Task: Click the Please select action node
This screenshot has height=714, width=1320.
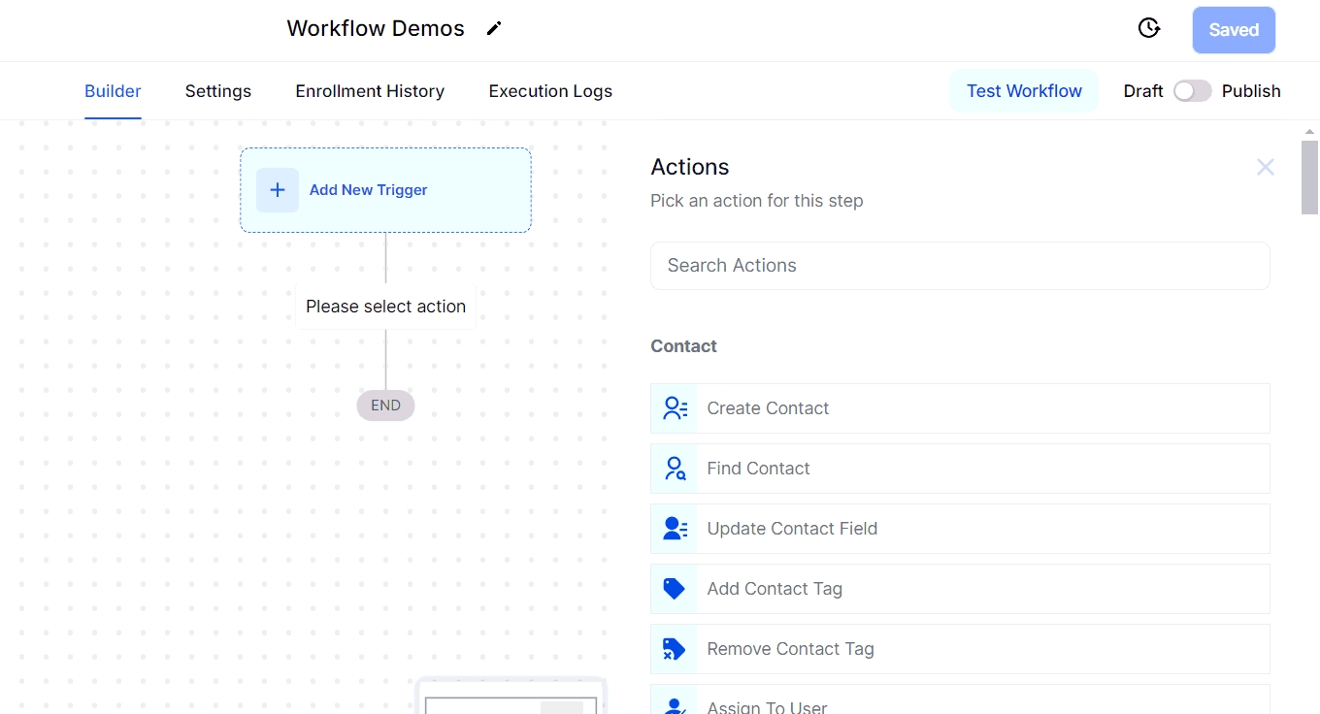Action: pyautogui.click(x=385, y=307)
